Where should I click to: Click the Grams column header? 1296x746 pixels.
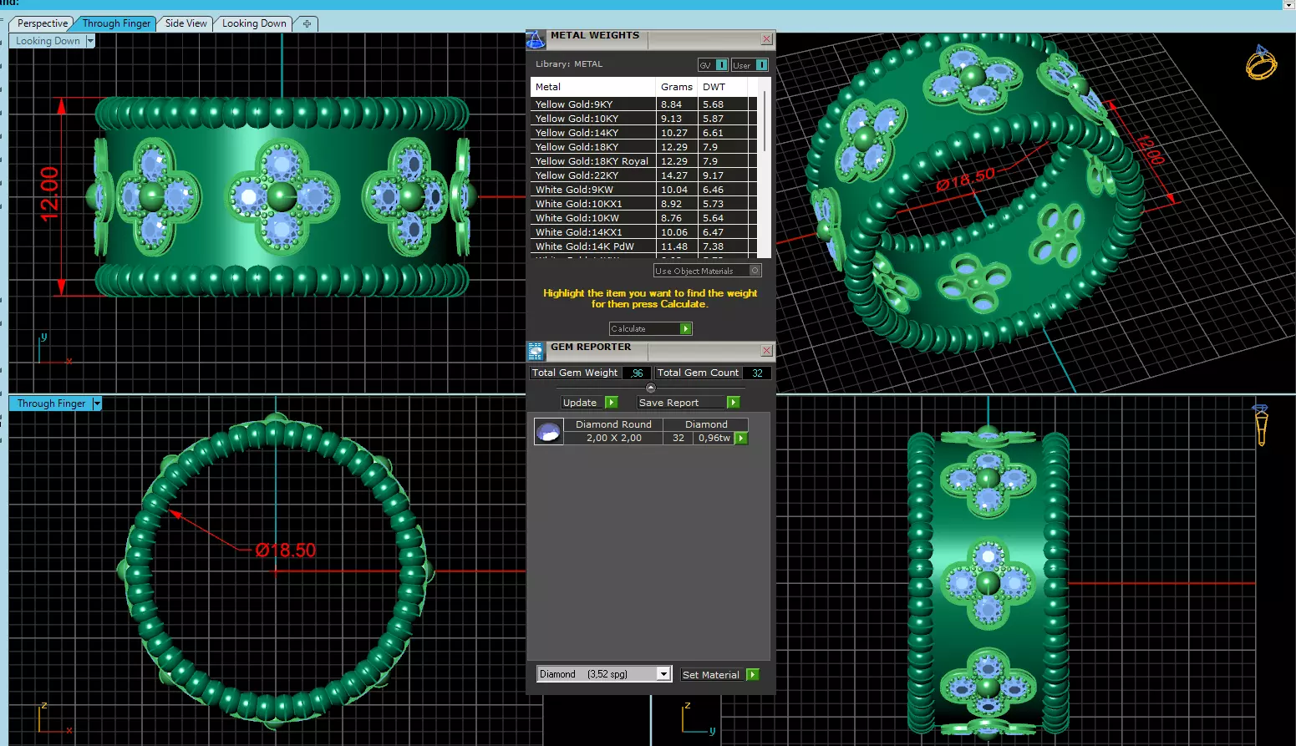[676, 87]
